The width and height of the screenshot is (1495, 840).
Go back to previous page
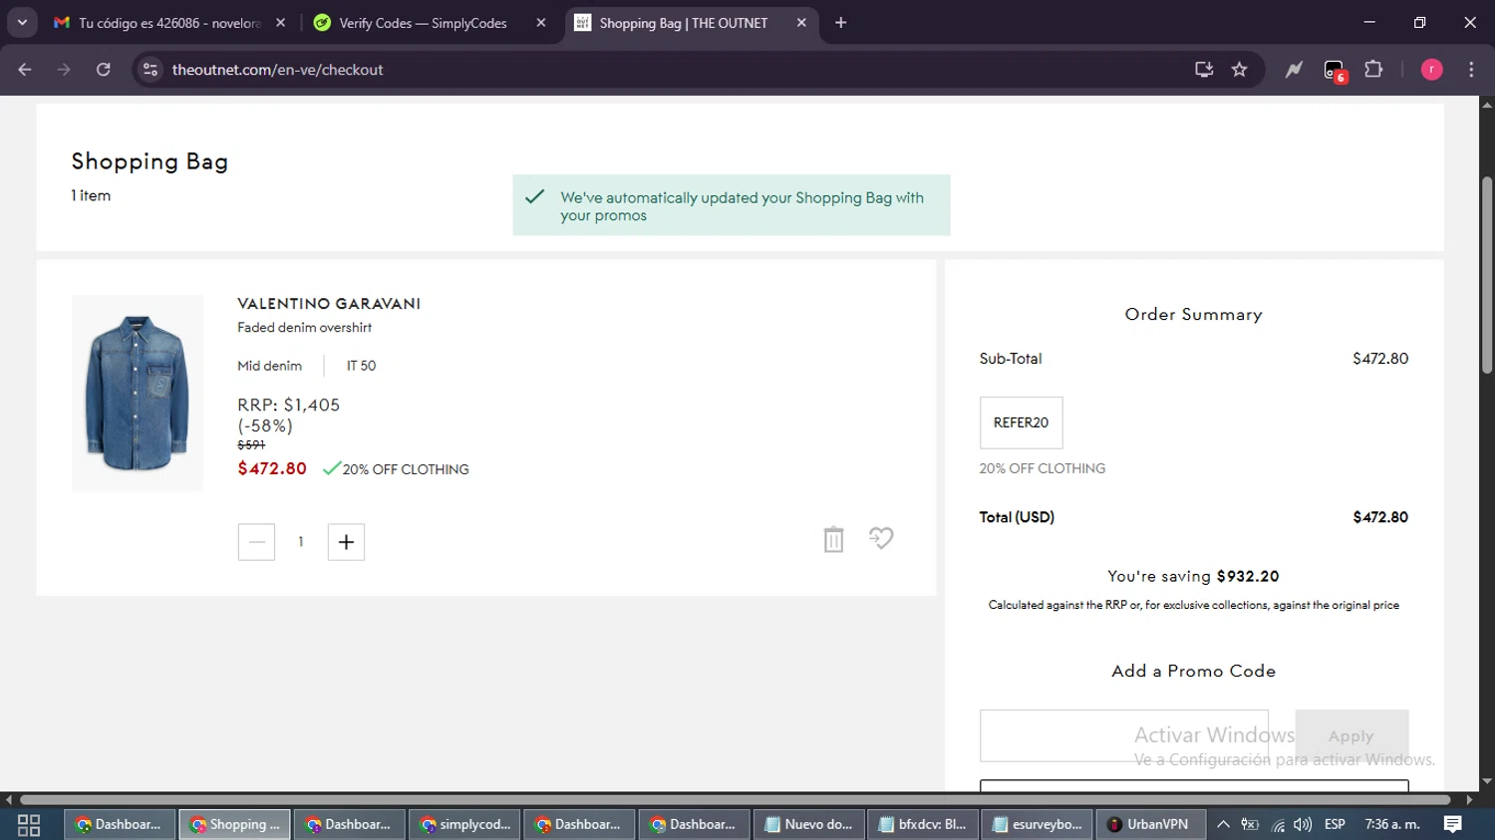coord(25,70)
